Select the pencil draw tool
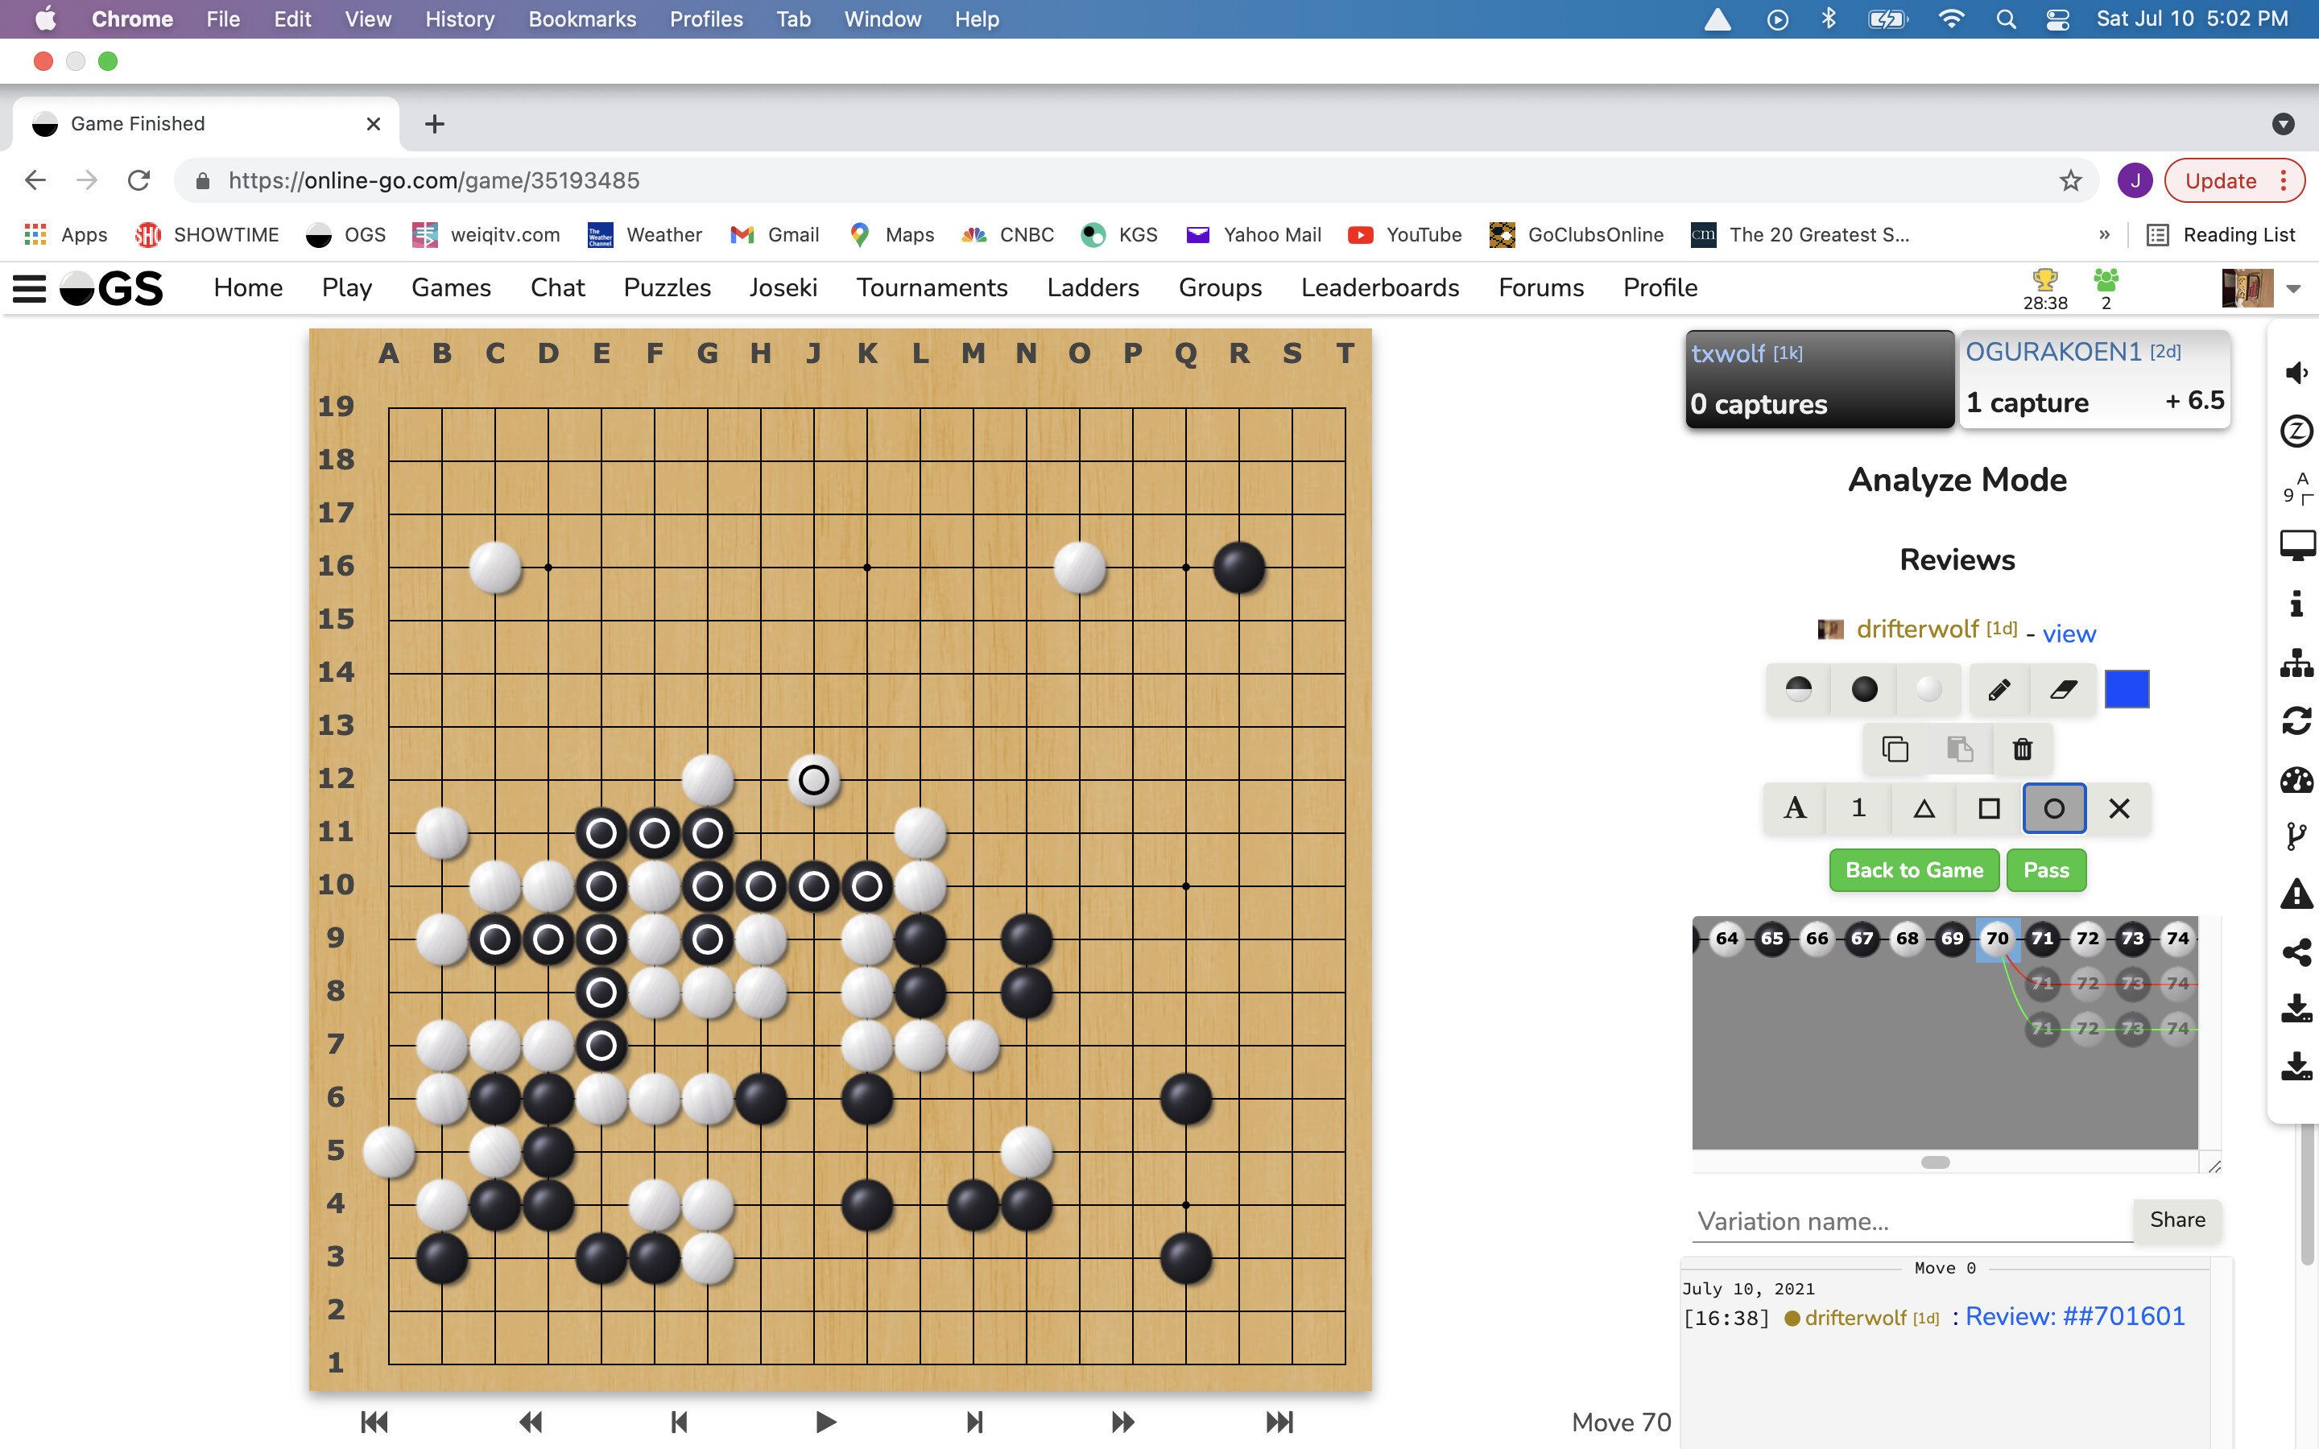 click(x=1999, y=689)
